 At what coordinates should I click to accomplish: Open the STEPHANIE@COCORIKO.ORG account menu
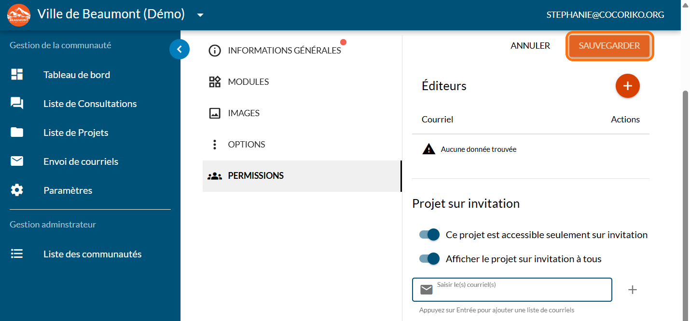[x=605, y=15]
